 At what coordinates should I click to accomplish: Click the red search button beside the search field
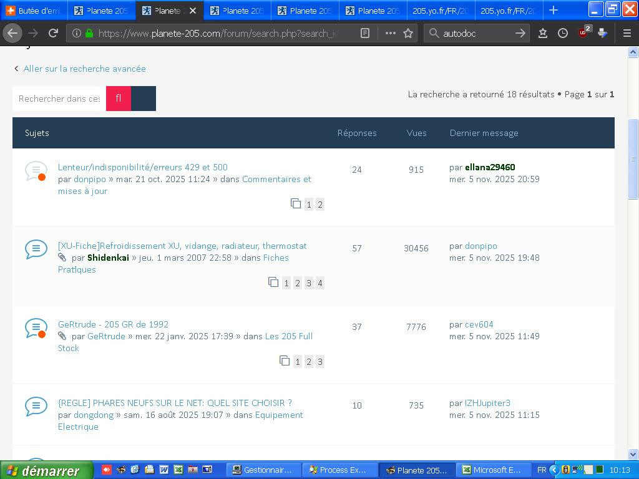pyautogui.click(x=119, y=99)
